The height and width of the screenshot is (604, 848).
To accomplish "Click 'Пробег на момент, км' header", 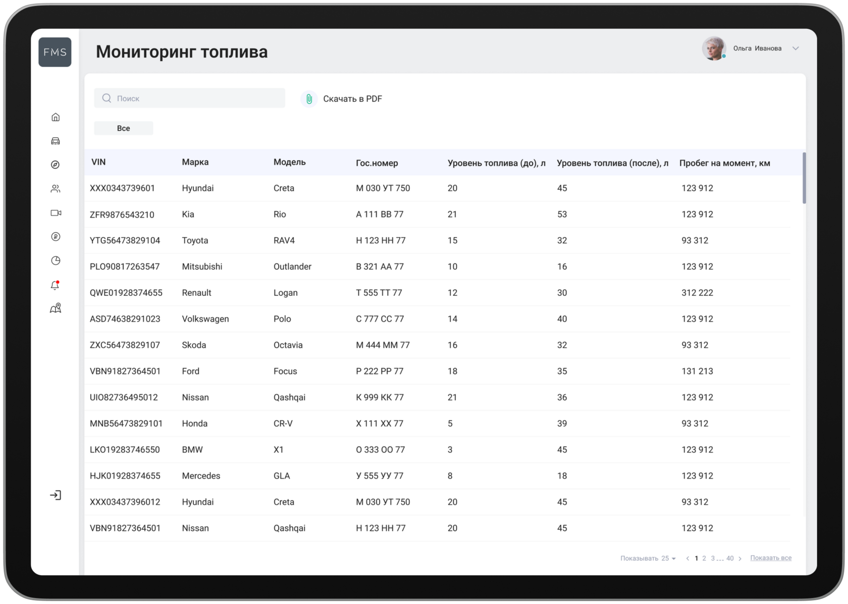I will tap(725, 163).
